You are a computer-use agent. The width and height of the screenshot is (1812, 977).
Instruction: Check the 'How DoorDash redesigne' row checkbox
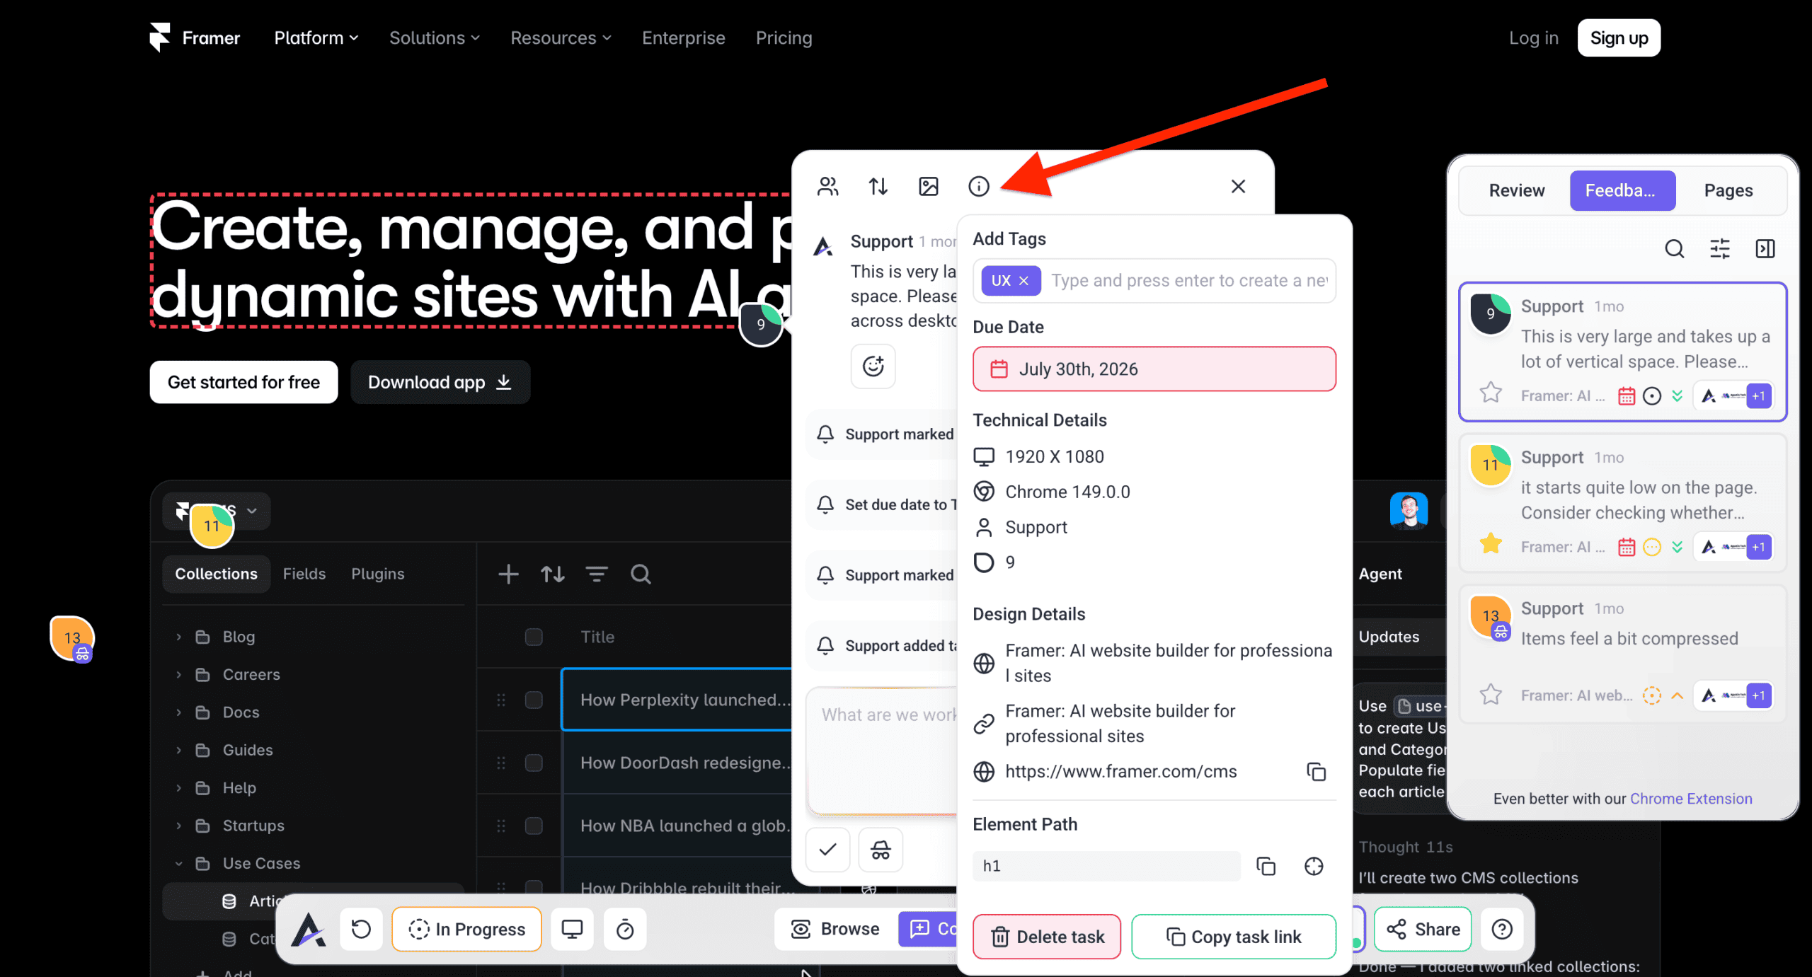pyautogui.click(x=534, y=763)
